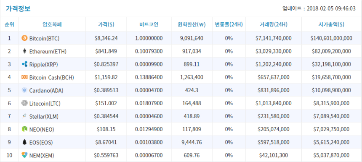This screenshot has height=162, width=362.
Task: Click Ethereum market cap $82,009,200,000
Action: (332, 51)
